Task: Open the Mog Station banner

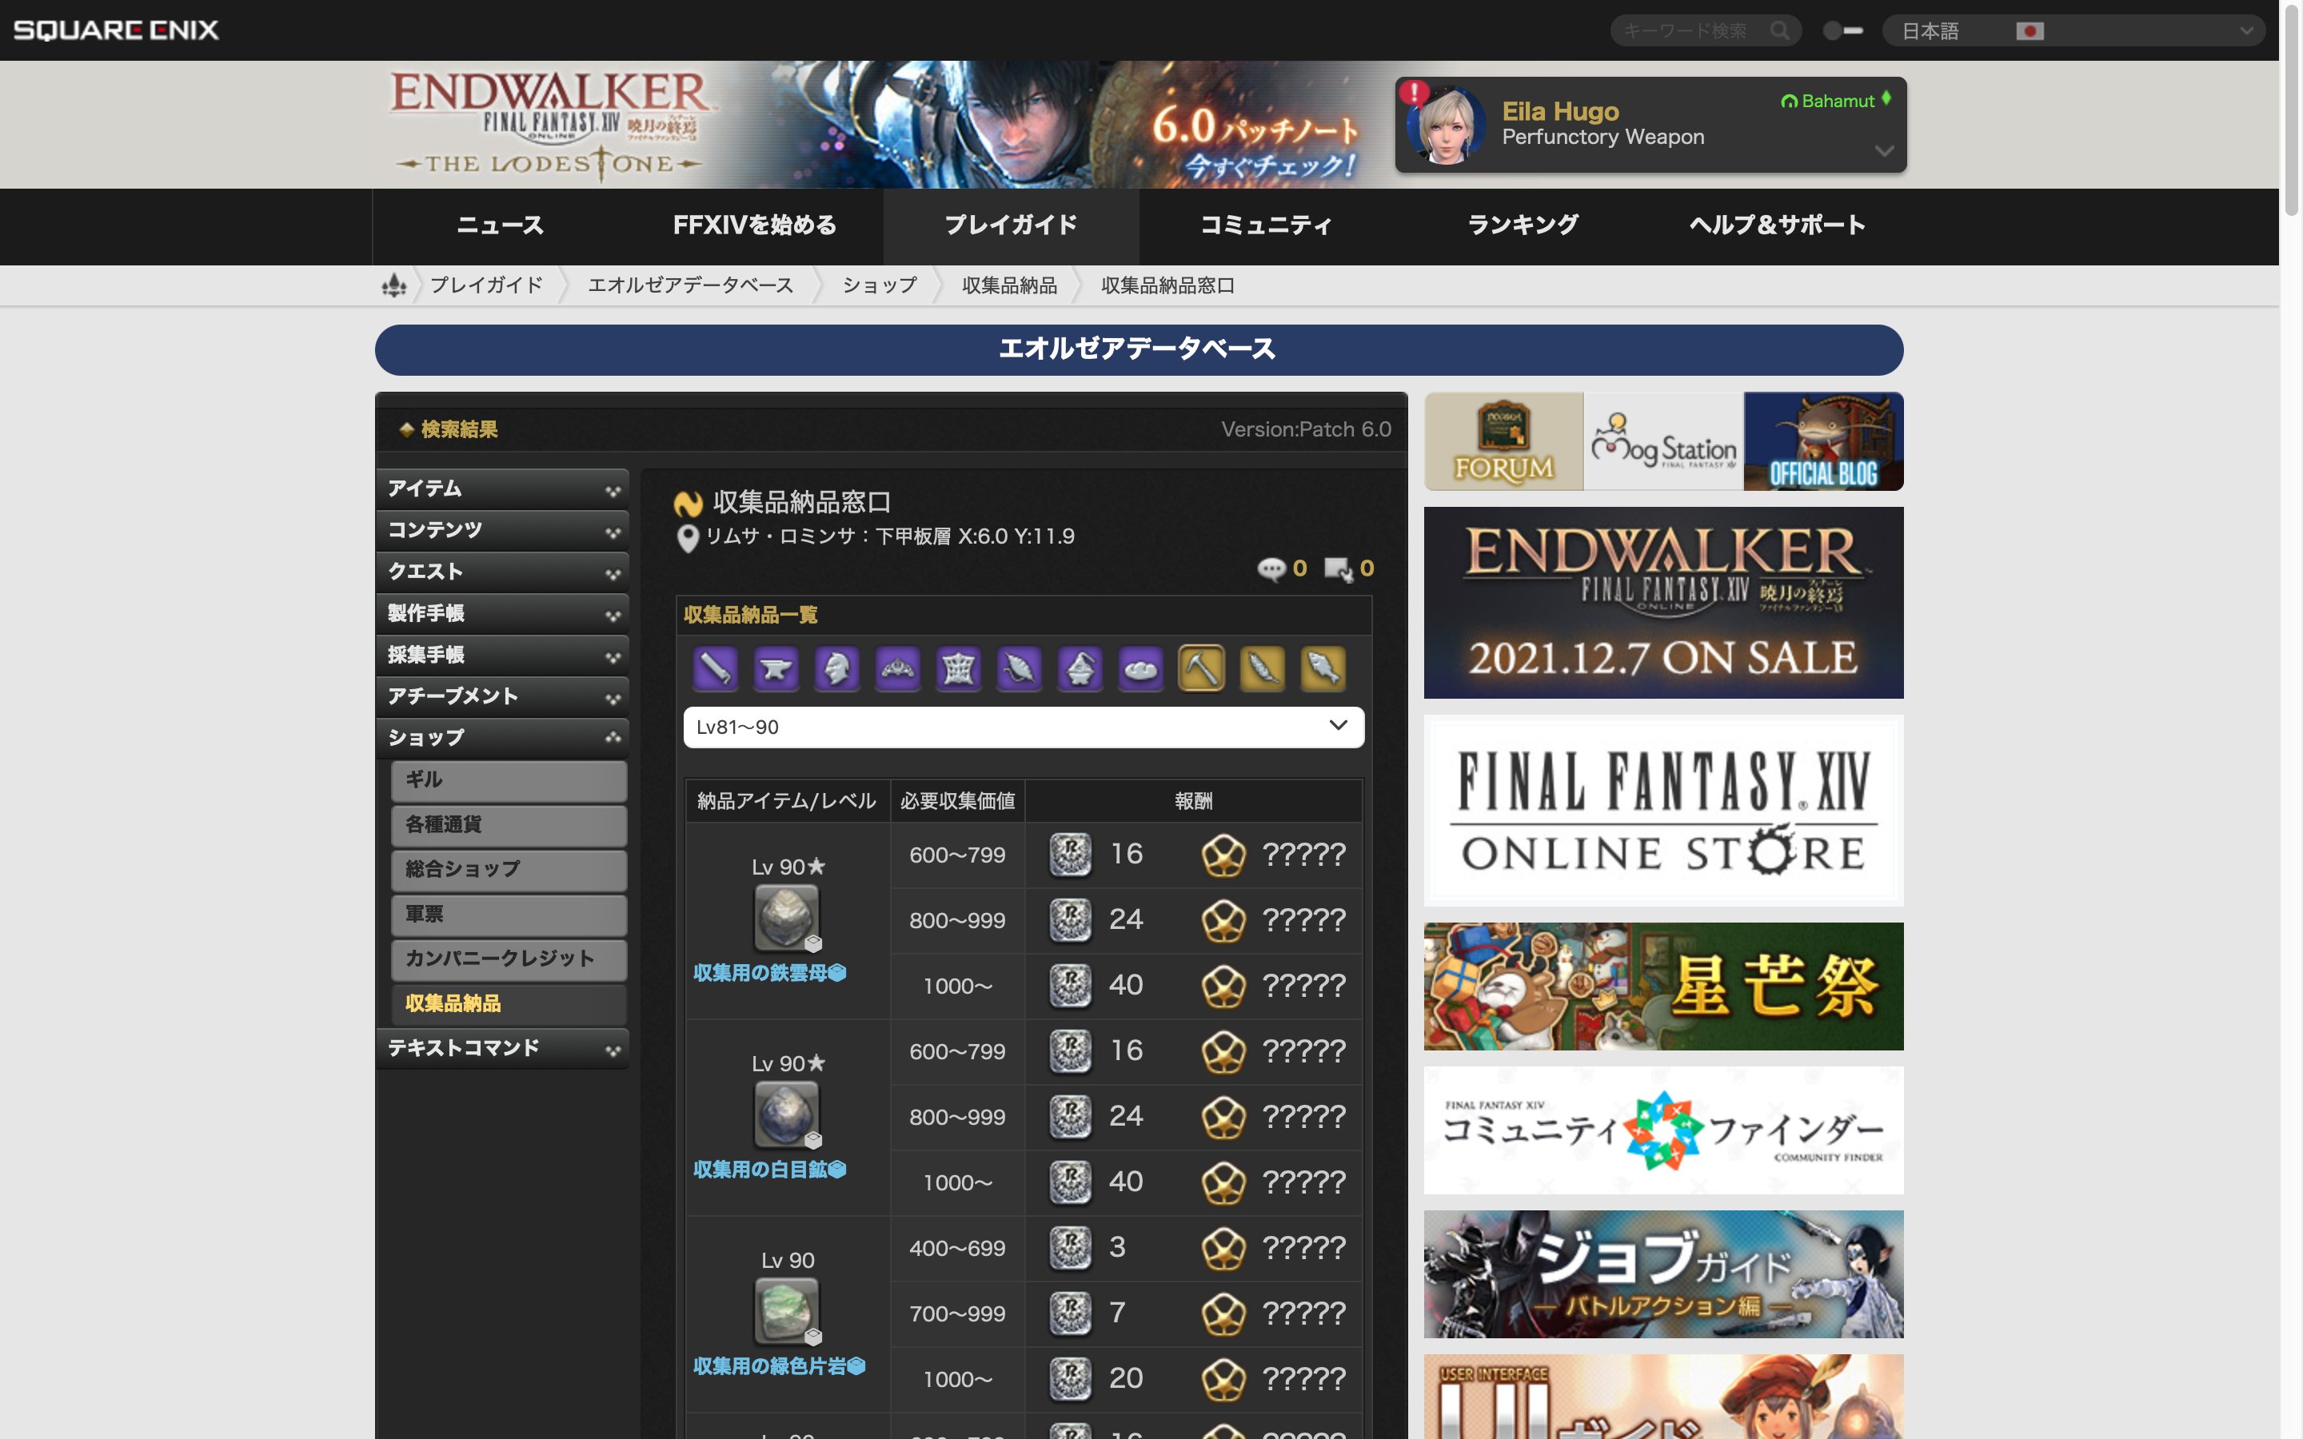Action: 1663,441
